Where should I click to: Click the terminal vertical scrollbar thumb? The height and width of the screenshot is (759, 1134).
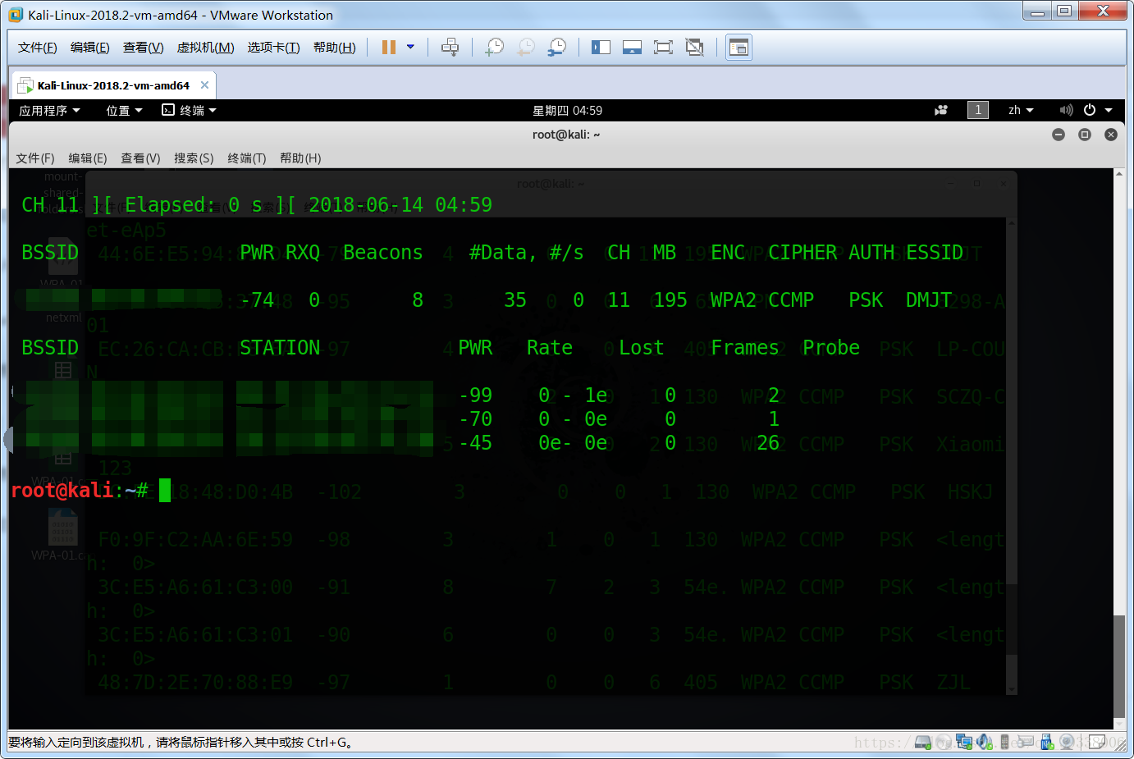pos(1119,665)
